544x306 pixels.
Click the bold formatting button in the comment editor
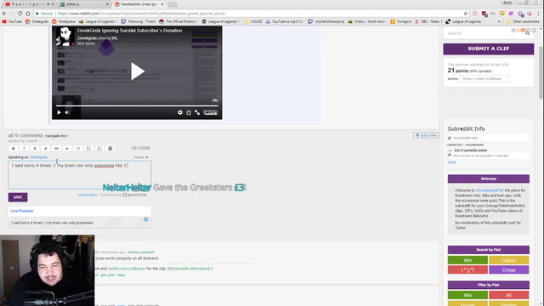14,149
